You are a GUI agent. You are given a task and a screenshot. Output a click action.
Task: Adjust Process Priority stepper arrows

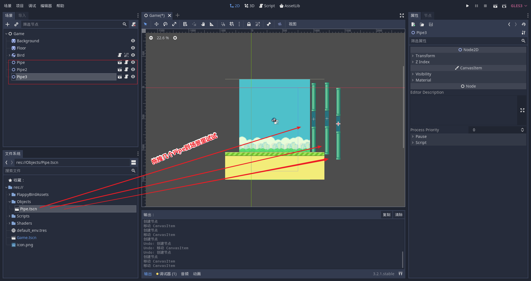coord(522,130)
